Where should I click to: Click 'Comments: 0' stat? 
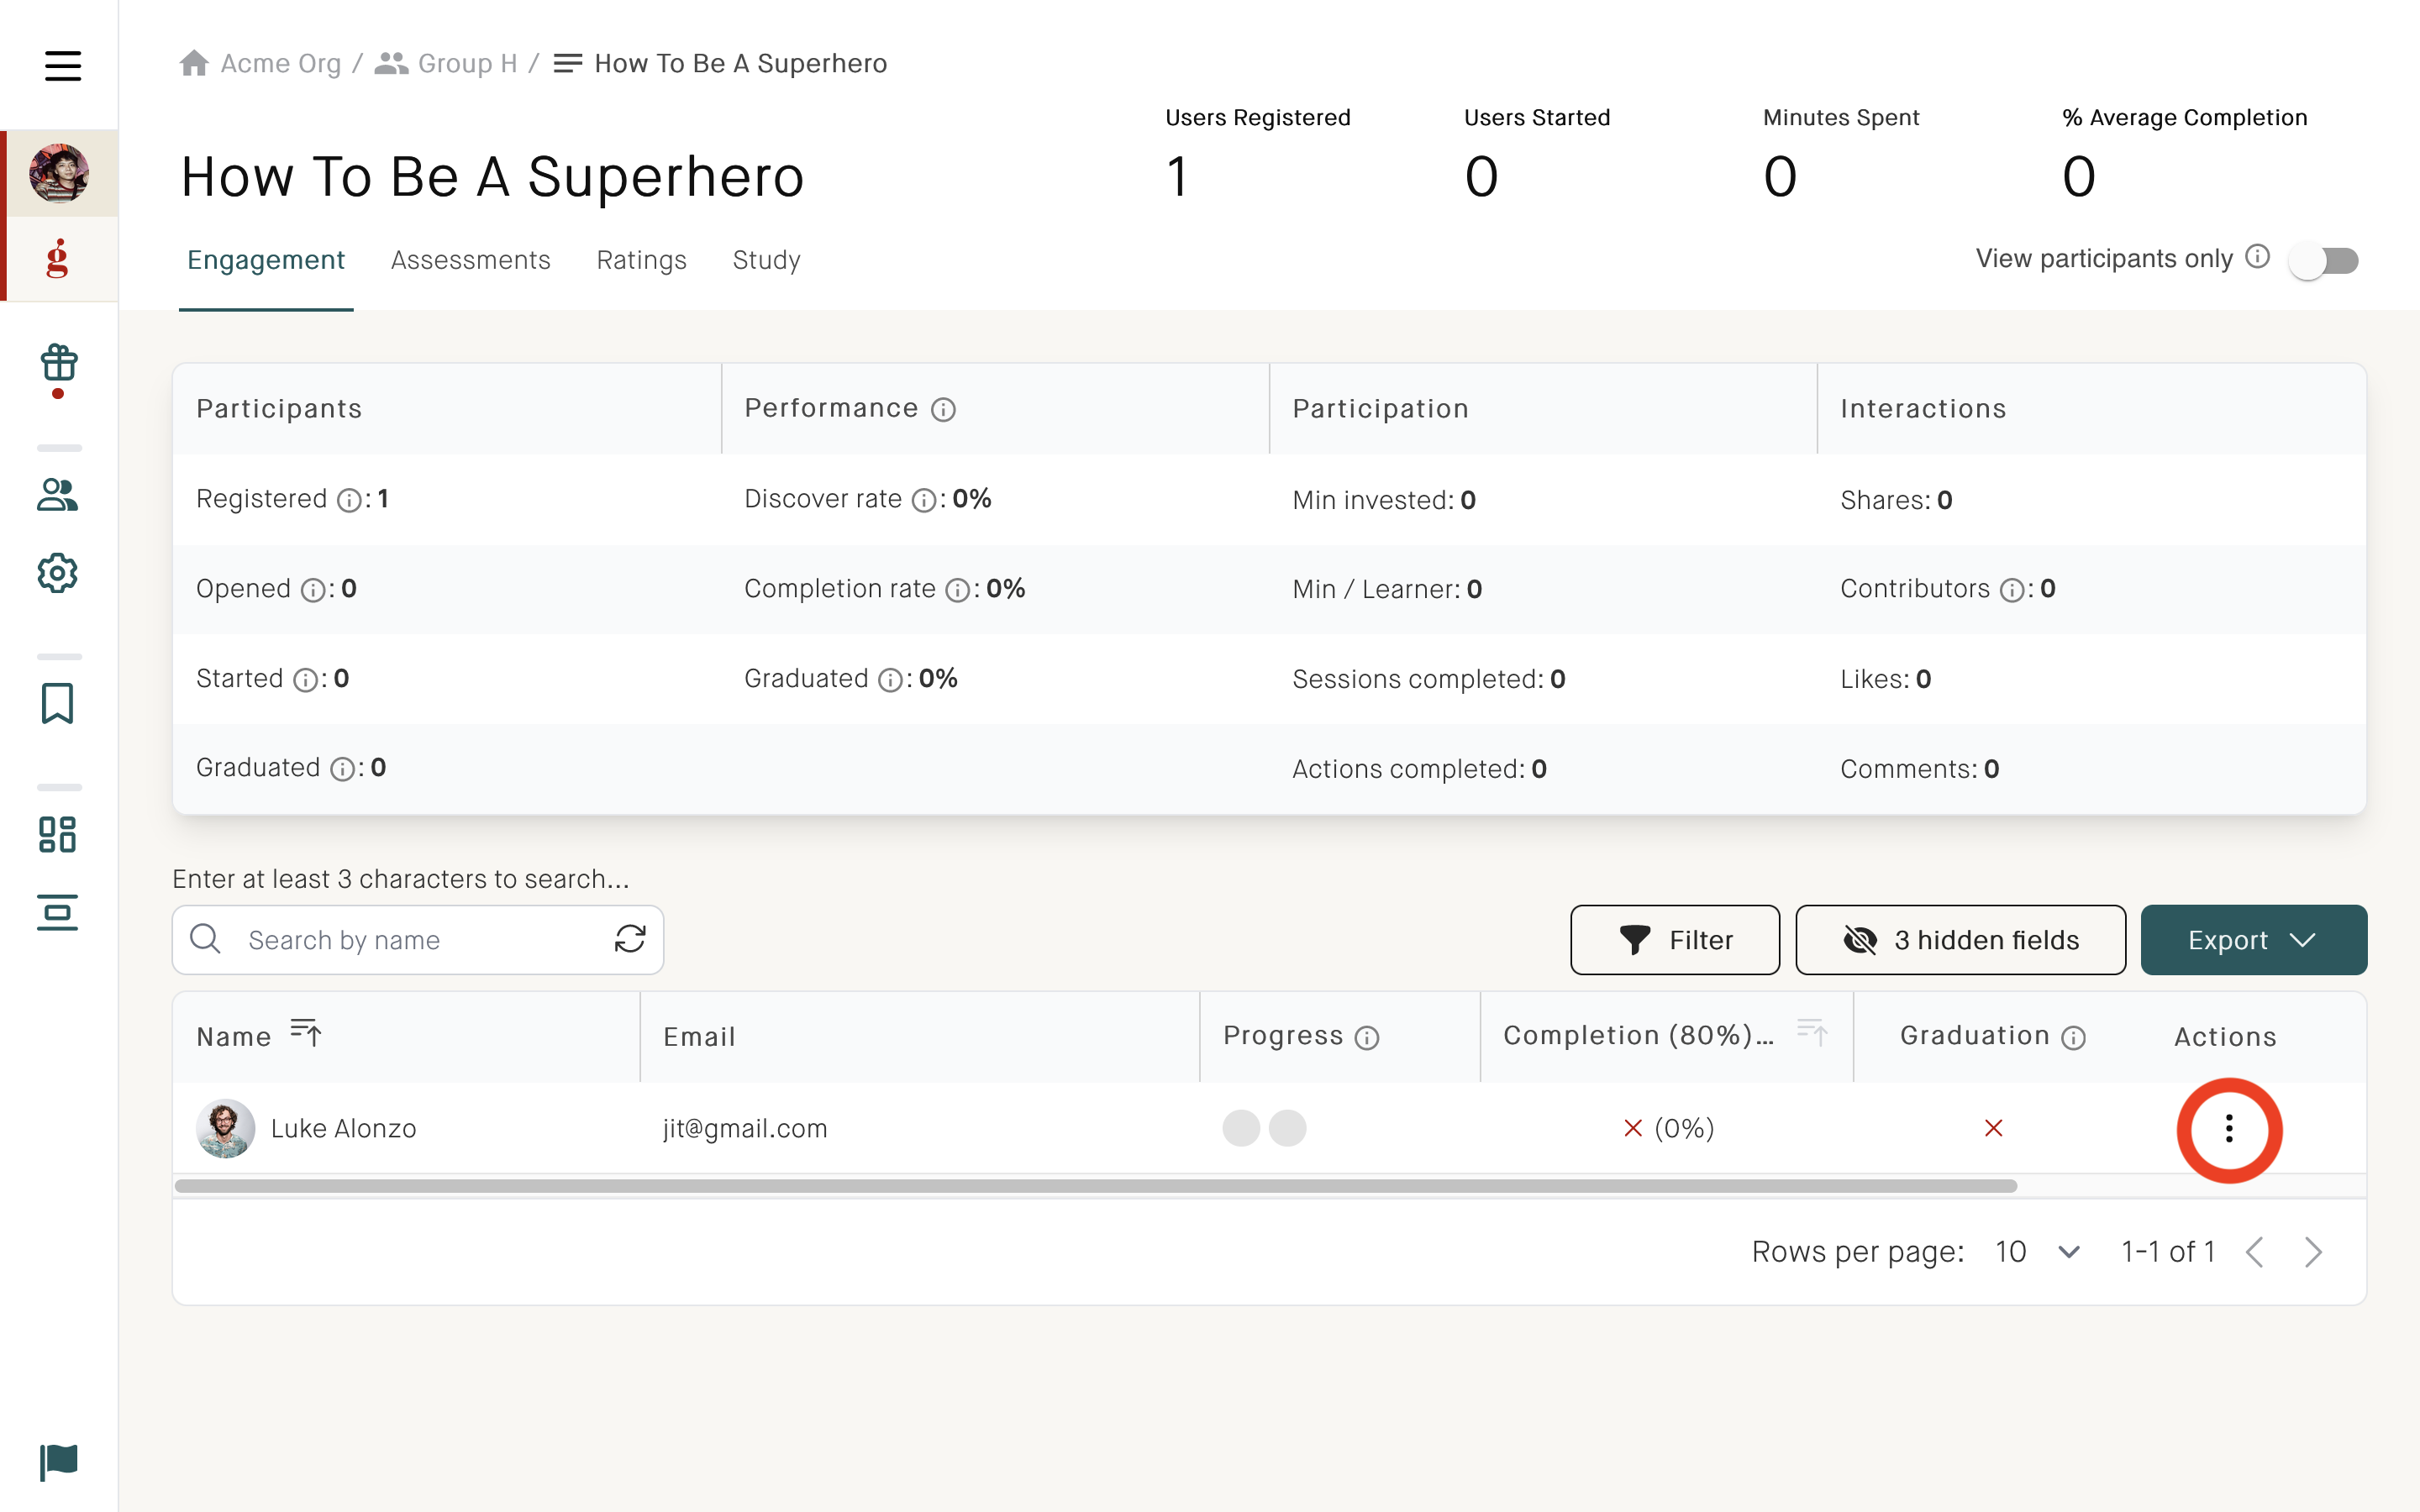pyautogui.click(x=1918, y=769)
